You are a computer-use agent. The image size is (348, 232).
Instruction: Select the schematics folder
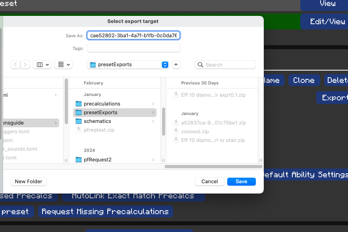(x=97, y=121)
